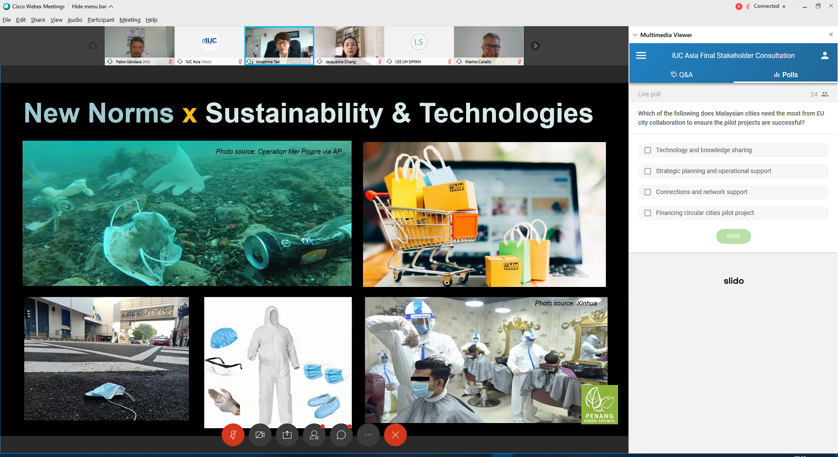Start video with the camera button

pos(260,435)
